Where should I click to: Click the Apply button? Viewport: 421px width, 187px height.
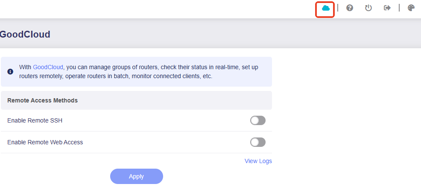pos(136,176)
